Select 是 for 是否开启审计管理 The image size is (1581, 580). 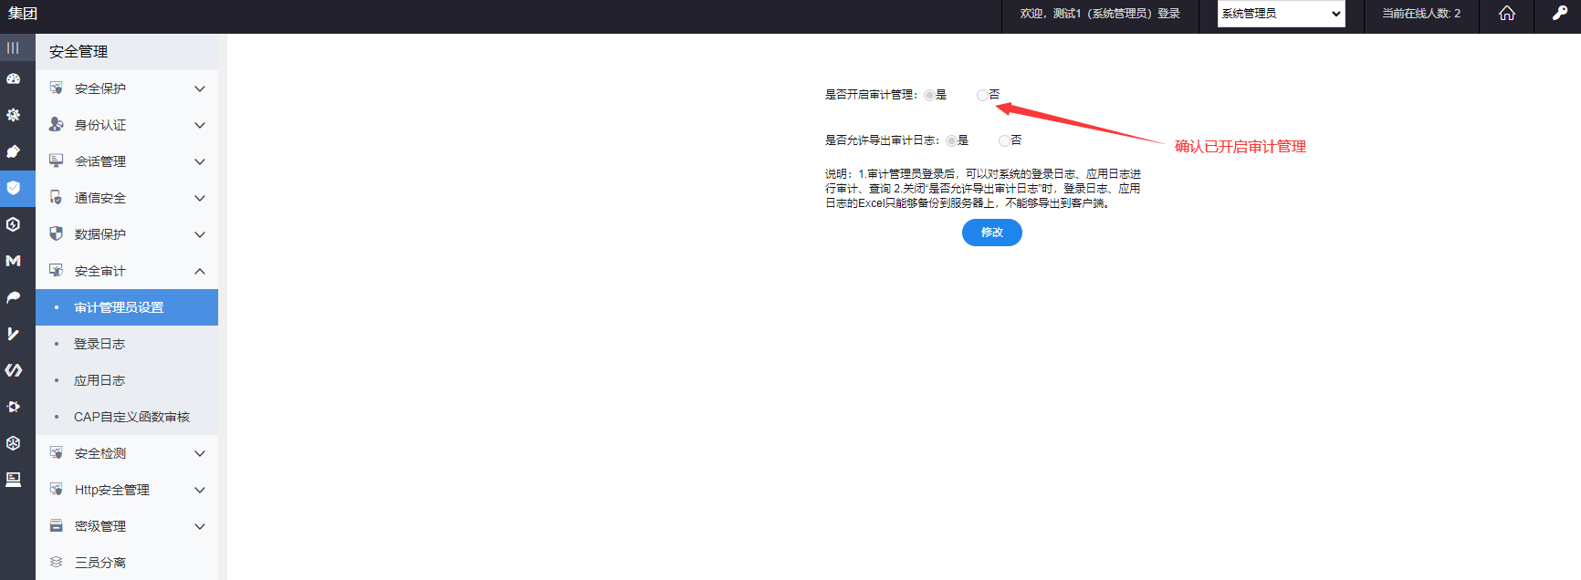[929, 95]
